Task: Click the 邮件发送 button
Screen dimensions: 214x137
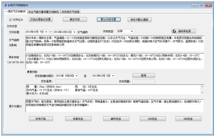Action: coord(116,119)
